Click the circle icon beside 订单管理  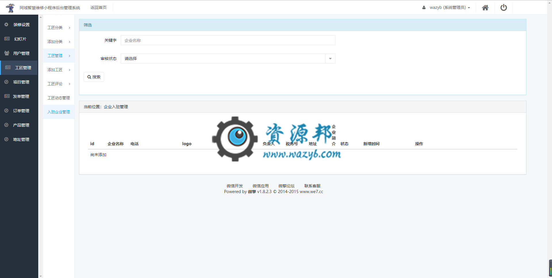tap(6, 110)
